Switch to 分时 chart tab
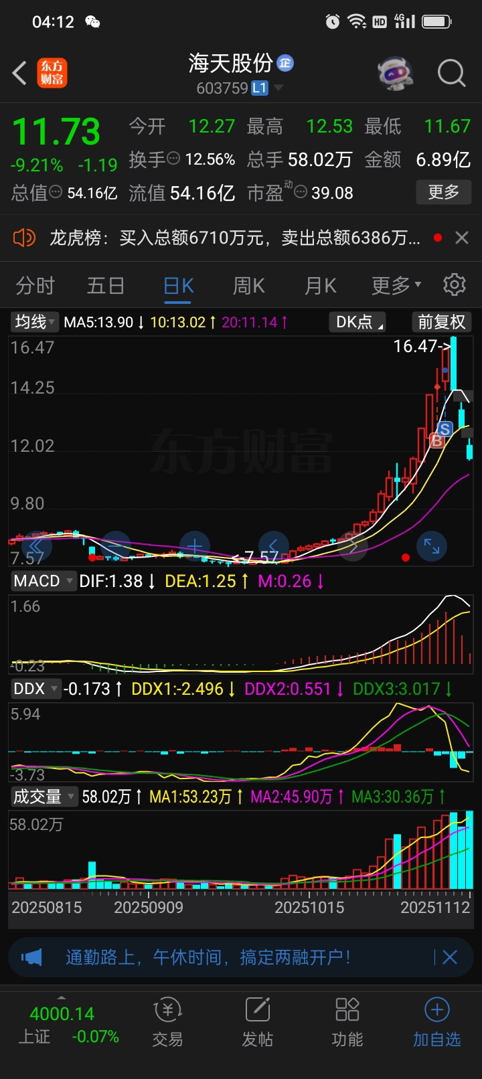The width and height of the screenshot is (482, 1079). click(x=35, y=286)
